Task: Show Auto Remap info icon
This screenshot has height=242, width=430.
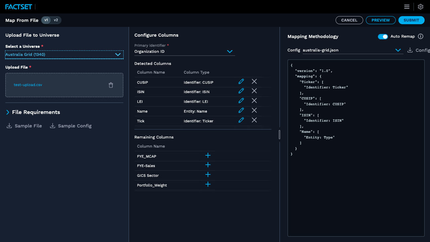Action: coord(421,36)
